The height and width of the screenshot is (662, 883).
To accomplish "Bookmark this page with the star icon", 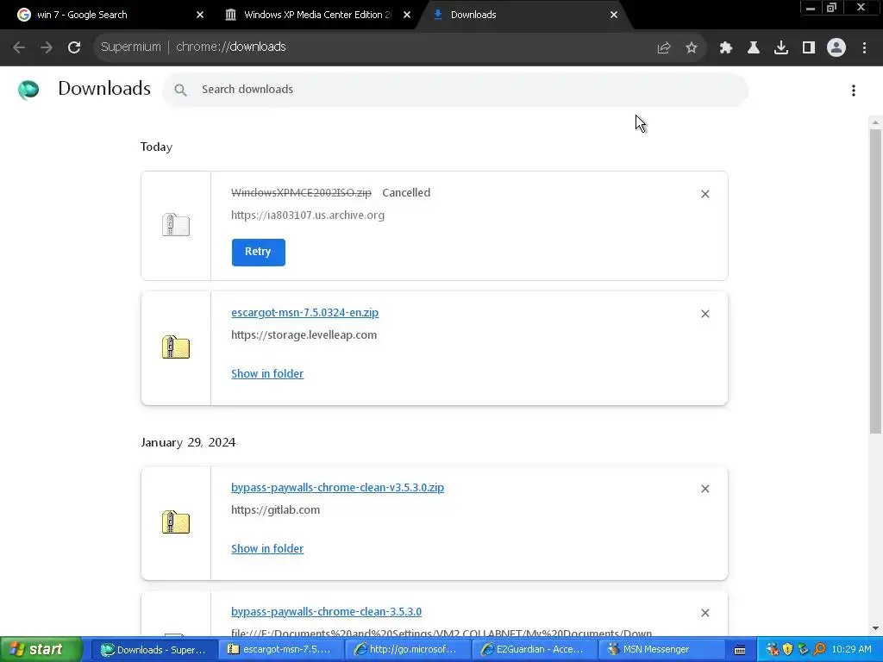I will pos(692,48).
